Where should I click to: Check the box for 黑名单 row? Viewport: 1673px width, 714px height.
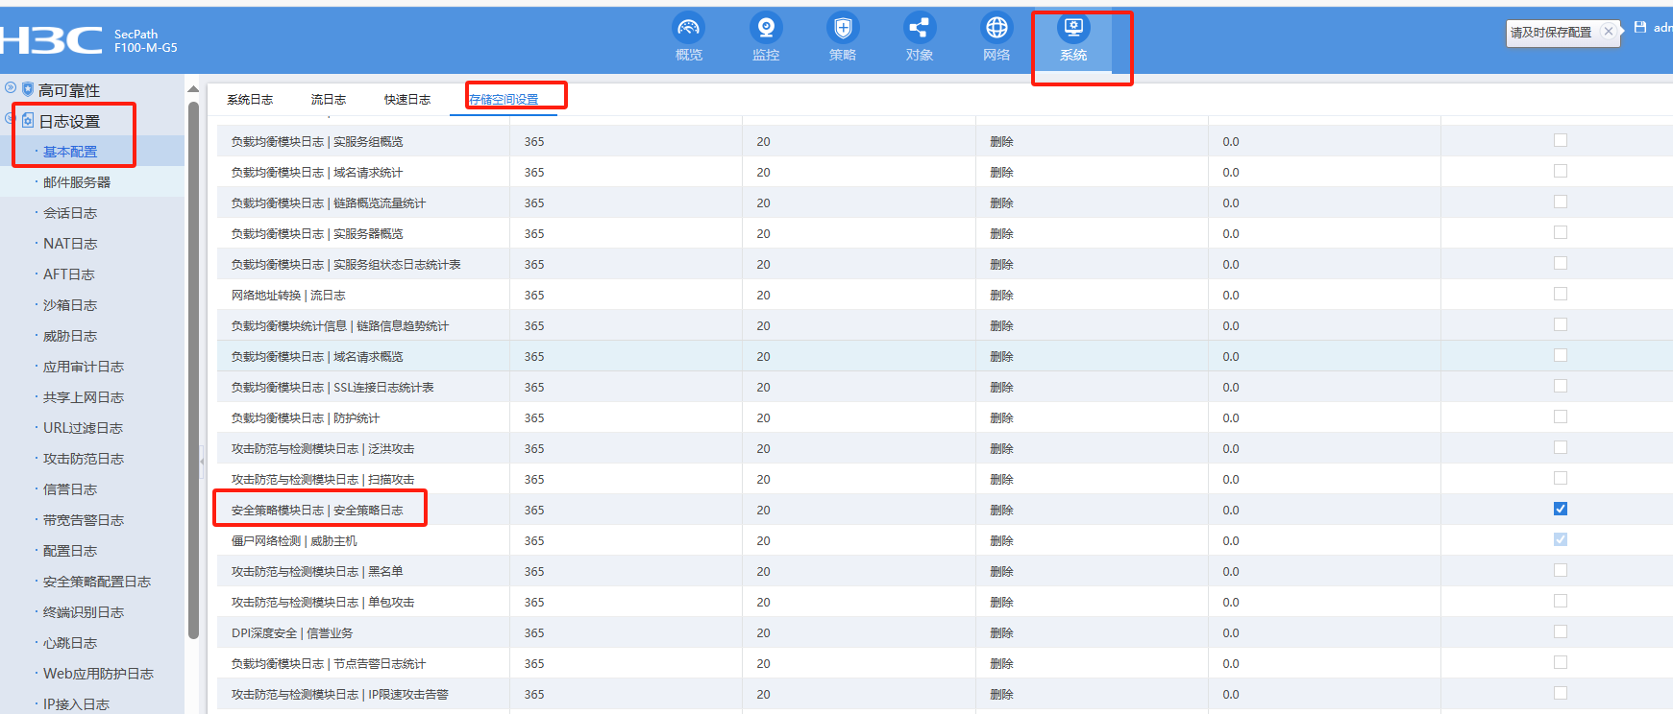1561,571
